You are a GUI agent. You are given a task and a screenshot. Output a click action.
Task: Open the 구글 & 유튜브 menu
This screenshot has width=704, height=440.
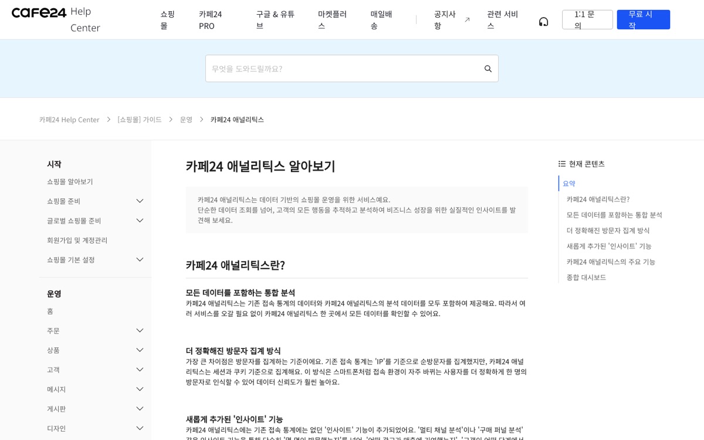coord(275,20)
